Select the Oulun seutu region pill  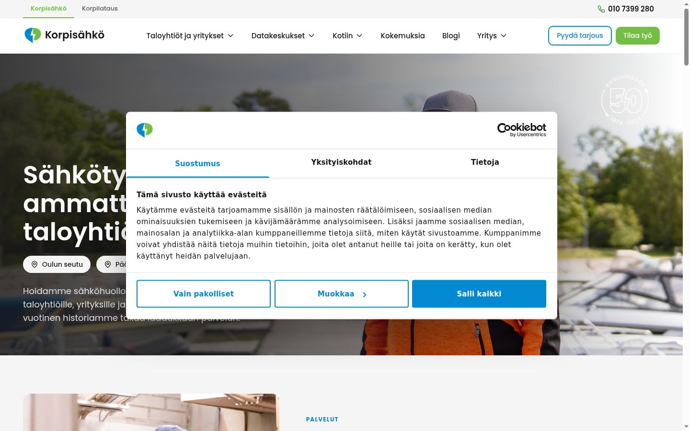point(57,264)
